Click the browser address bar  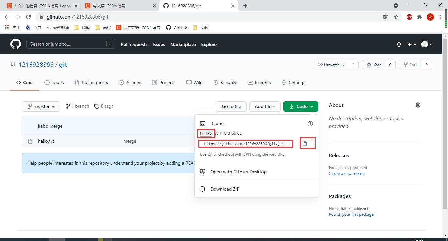(210, 17)
